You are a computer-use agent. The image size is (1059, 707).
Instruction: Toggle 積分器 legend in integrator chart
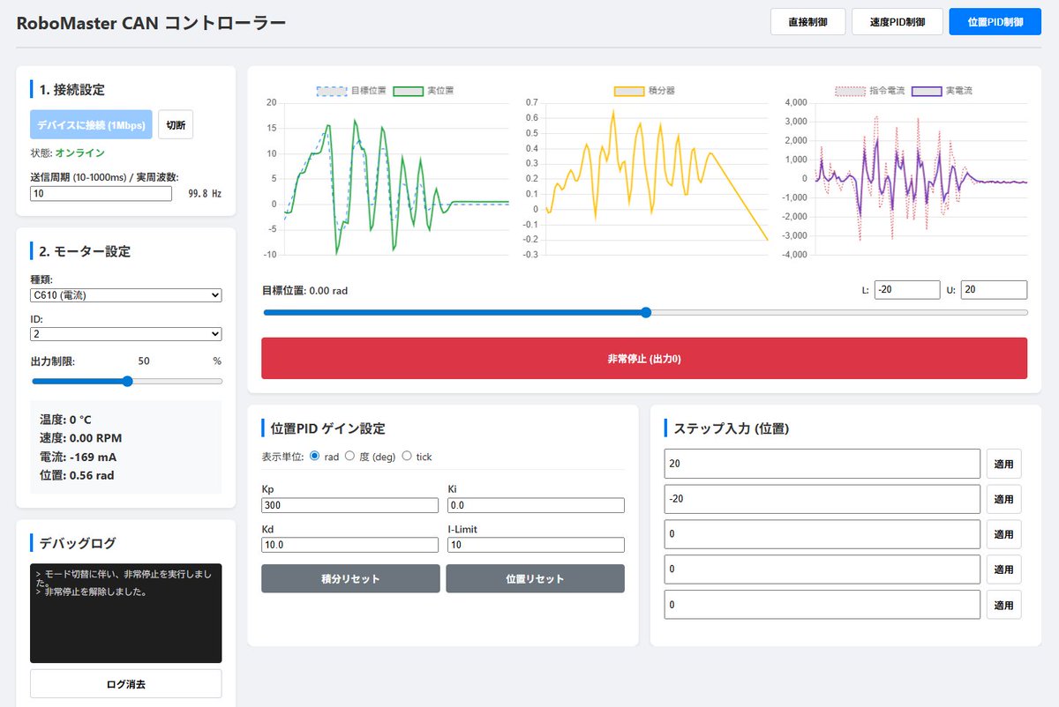click(644, 91)
